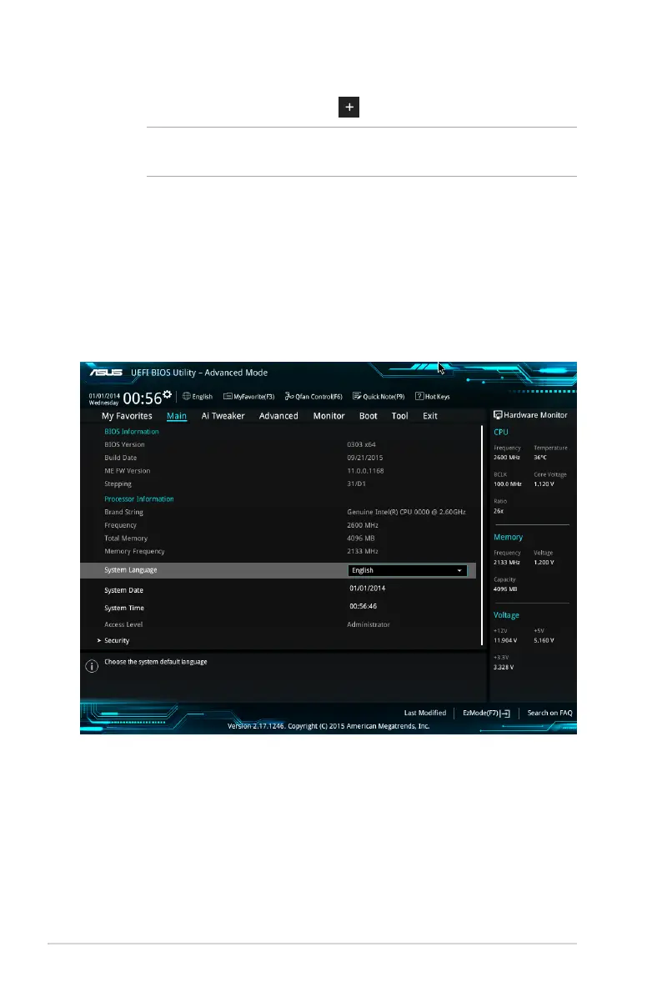Viewport: 662px width, 997px height.
Task: Switch to the My Favorites tab
Action: click(x=128, y=416)
